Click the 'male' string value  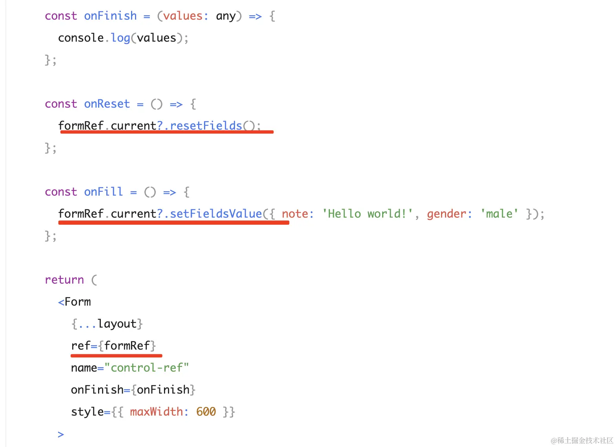click(499, 214)
